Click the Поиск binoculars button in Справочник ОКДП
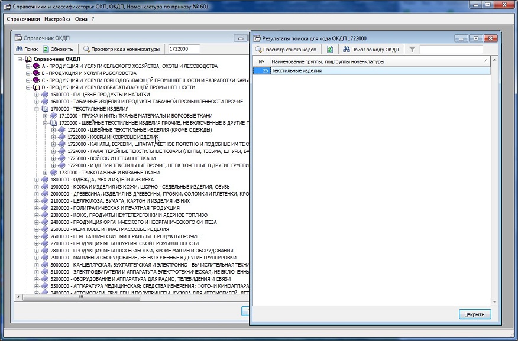Viewport: 518px width, 341px height. 27,49
